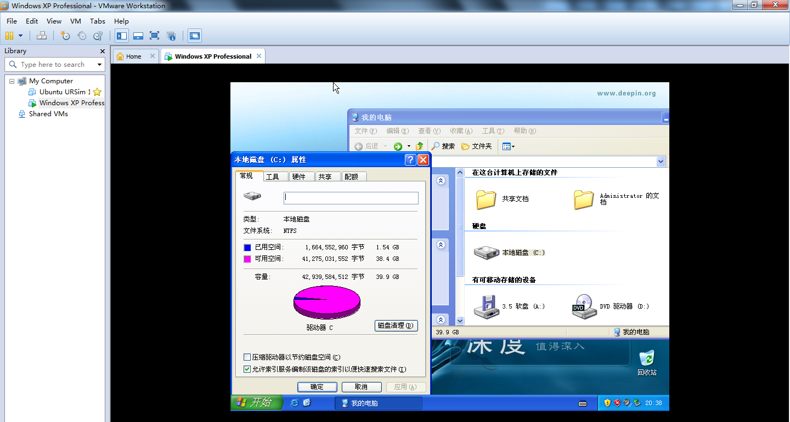Close the Library panel
This screenshot has height=422, width=790.
(102, 51)
